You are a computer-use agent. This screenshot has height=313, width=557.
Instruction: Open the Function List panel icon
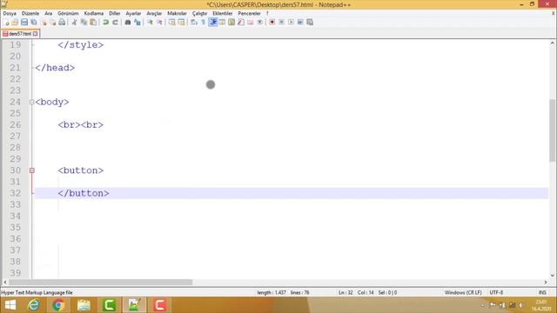pos(241,23)
